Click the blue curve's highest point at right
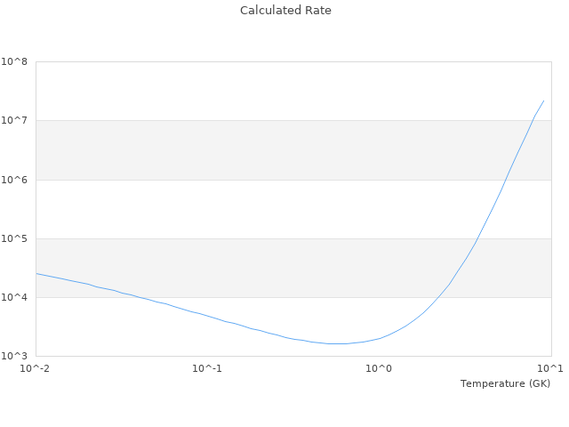This screenshot has width=569, height=427. click(543, 101)
